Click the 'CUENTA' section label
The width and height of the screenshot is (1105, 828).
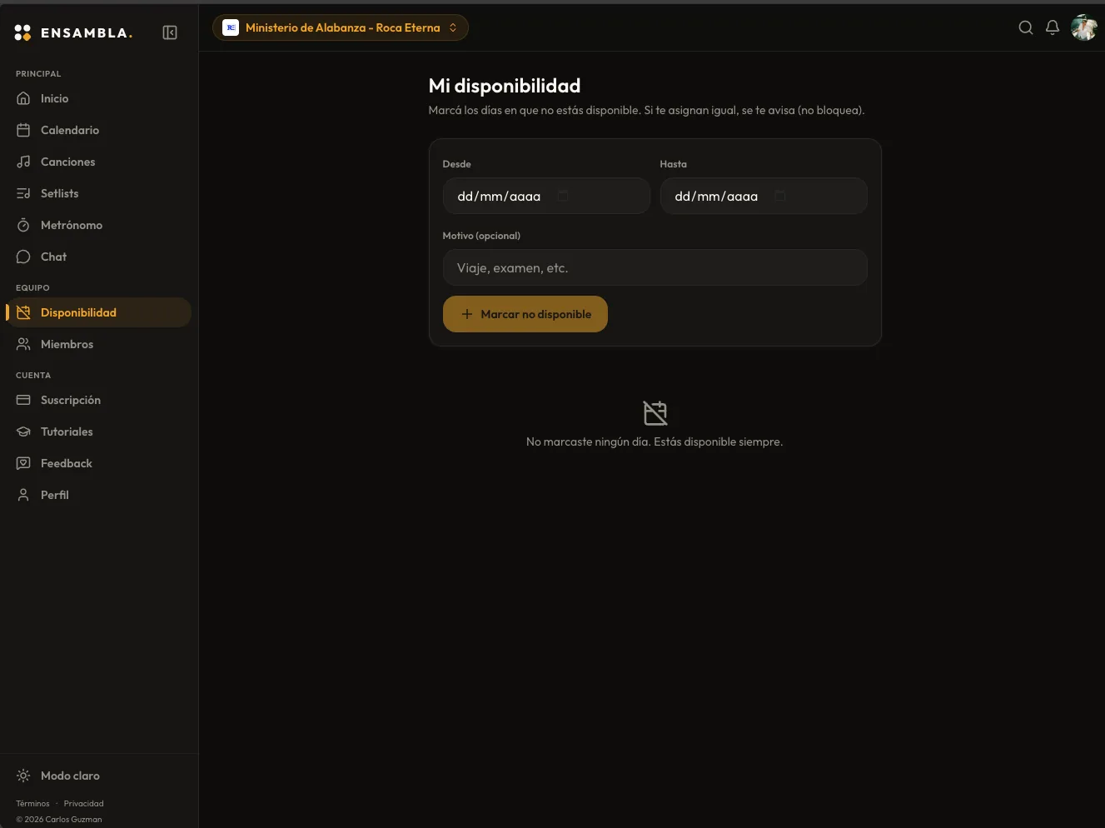click(x=33, y=376)
